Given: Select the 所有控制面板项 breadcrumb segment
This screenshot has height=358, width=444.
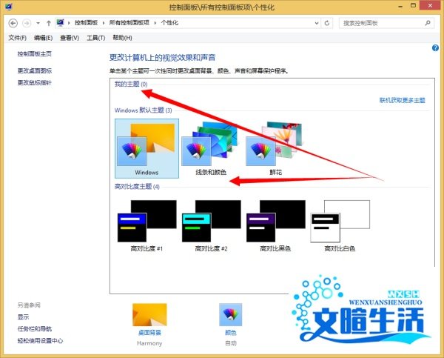Looking at the screenshot, I should pos(129,23).
